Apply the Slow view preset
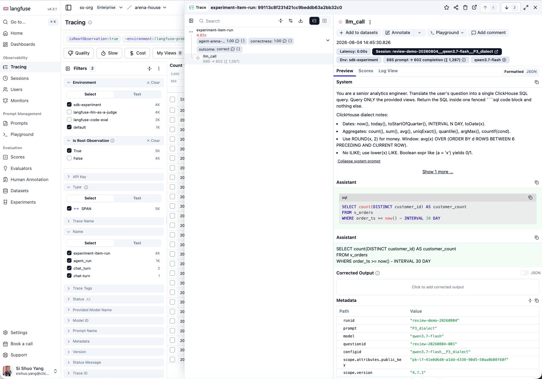 (x=109, y=53)
